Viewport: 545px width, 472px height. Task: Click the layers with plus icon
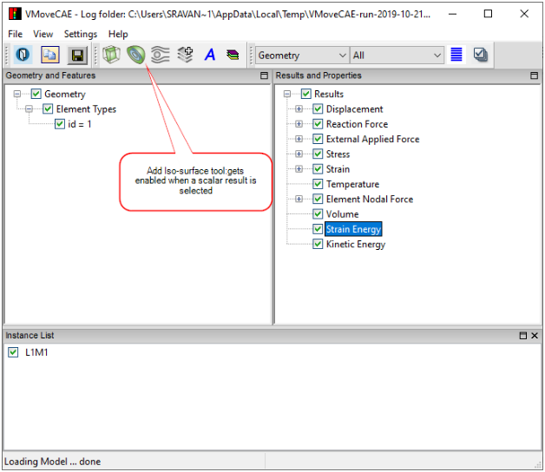(185, 55)
